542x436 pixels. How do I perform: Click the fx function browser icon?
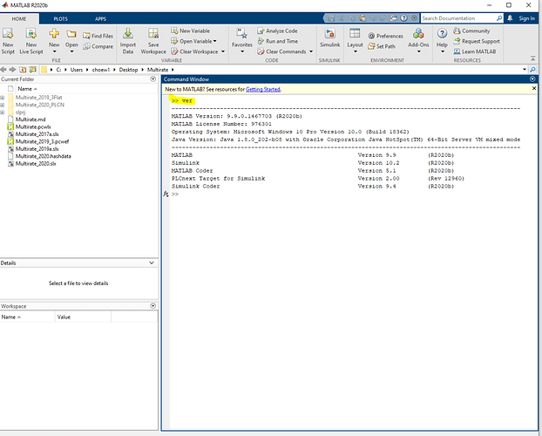click(166, 194)
